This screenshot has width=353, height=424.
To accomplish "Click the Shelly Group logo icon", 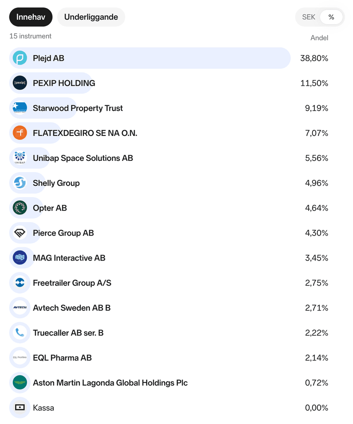I will (x=20, y=183).
